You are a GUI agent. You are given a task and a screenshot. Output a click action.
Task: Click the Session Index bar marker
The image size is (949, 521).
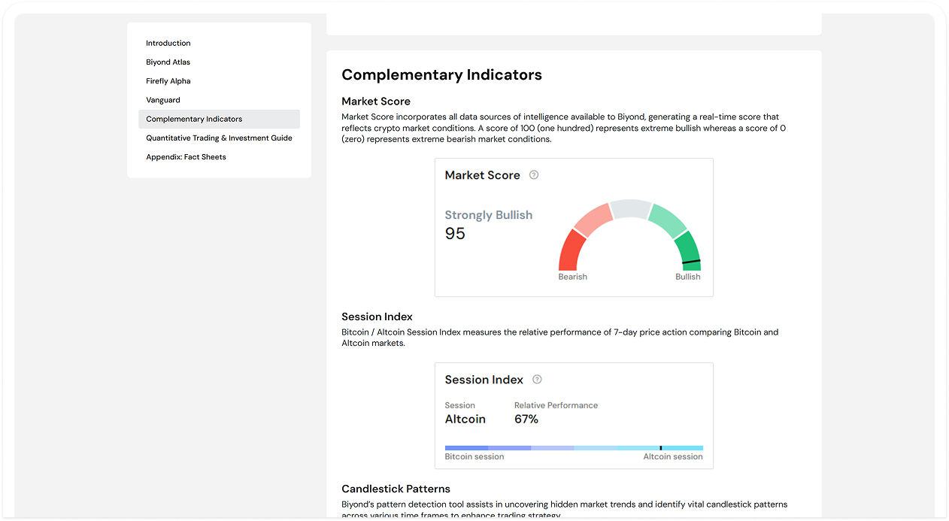pos(661,448)
